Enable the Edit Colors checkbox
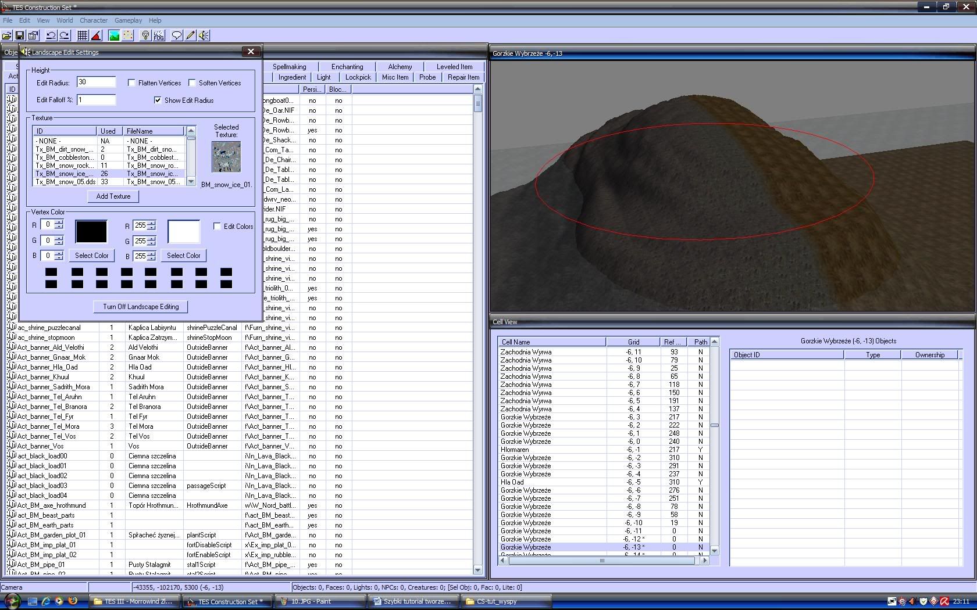Image resolution: width=977 pixels, height=610 pixels. pyautogui.click(x=217, y=227)
